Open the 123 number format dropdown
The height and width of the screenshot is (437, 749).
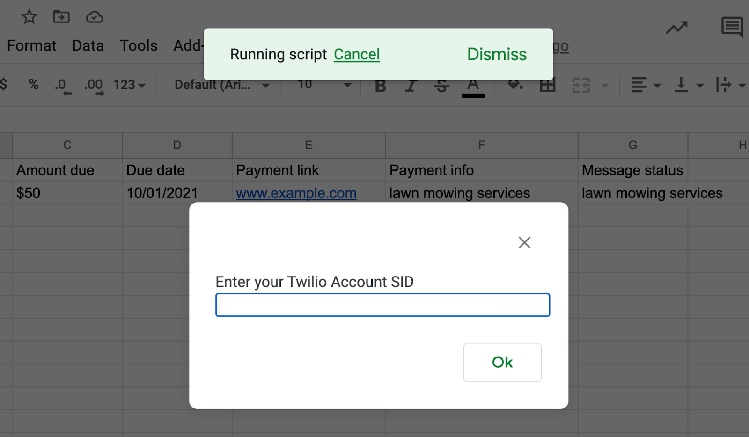click(129, 85)
